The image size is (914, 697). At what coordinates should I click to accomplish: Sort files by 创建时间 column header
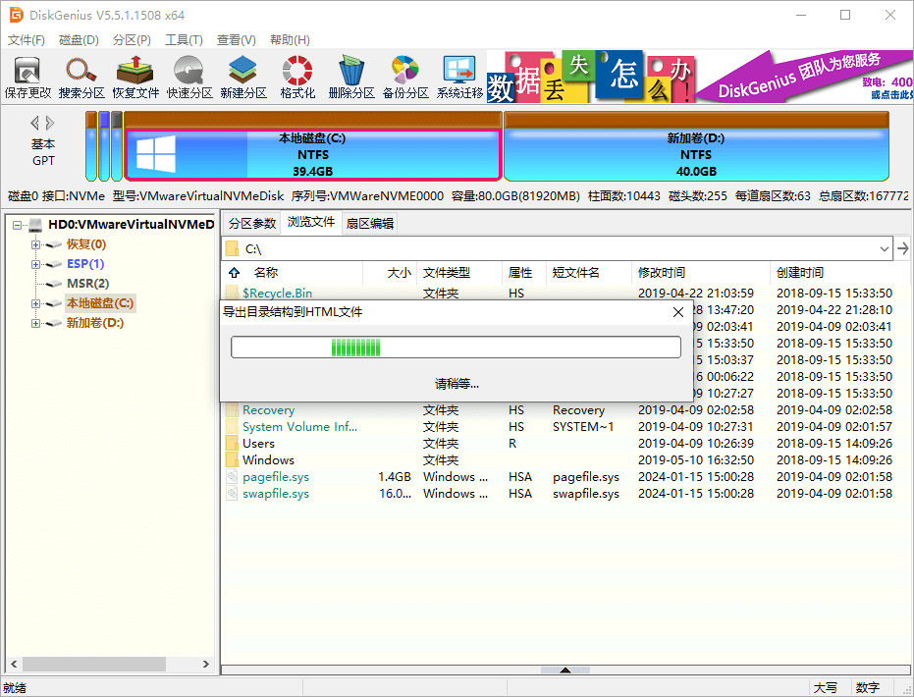(x=800, y=272)
